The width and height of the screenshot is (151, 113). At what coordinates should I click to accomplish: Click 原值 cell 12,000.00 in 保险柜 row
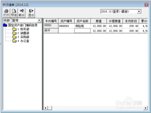pos(99,26)
